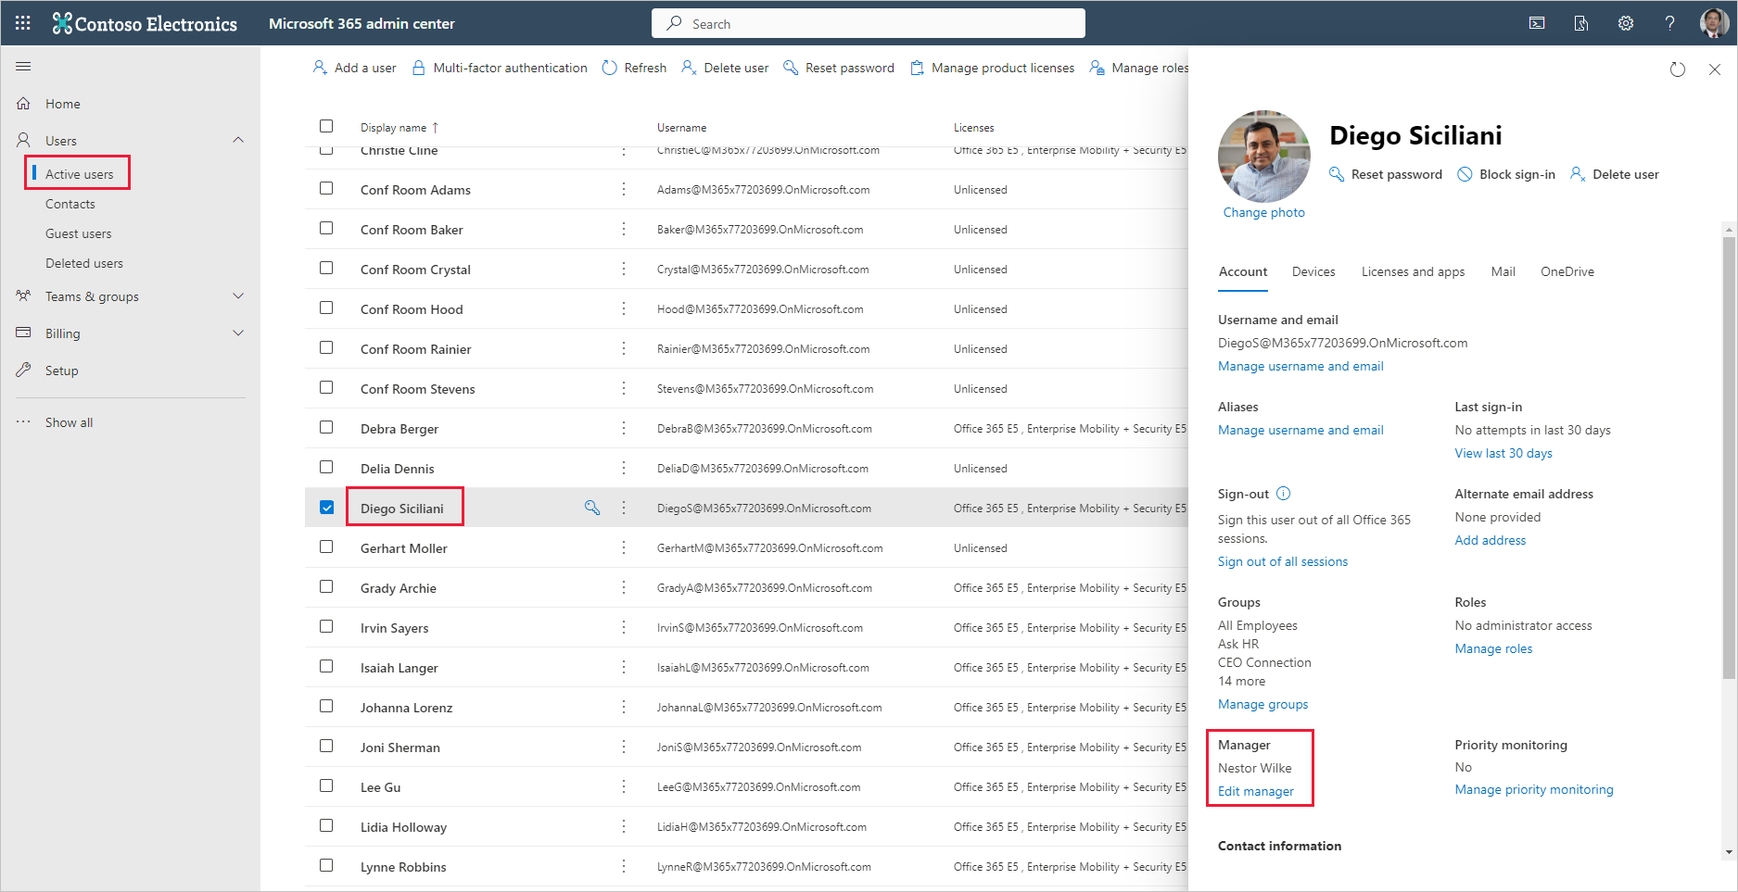Toggle the select-all checkbox in header row

(326, 126)
